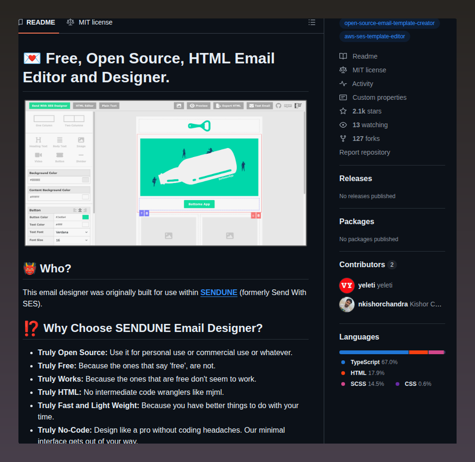
Task: View the 127 forks list
Action: coord(366,139)
